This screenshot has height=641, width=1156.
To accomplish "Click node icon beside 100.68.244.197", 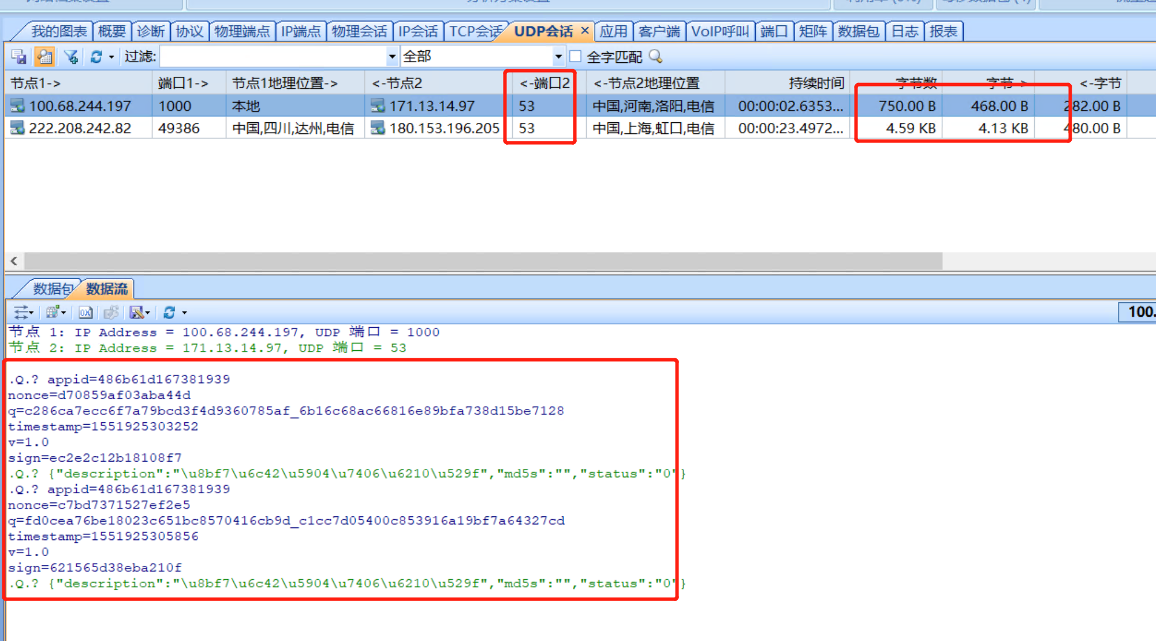I will click(x=17, y=106).
